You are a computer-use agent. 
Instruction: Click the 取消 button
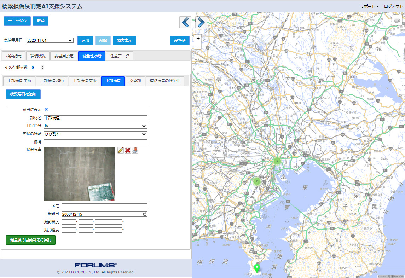[x=41, y=21]
